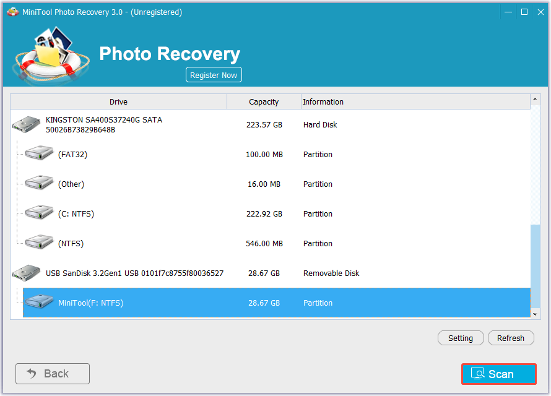Click the Capacity column header

(x=264, y=101)
